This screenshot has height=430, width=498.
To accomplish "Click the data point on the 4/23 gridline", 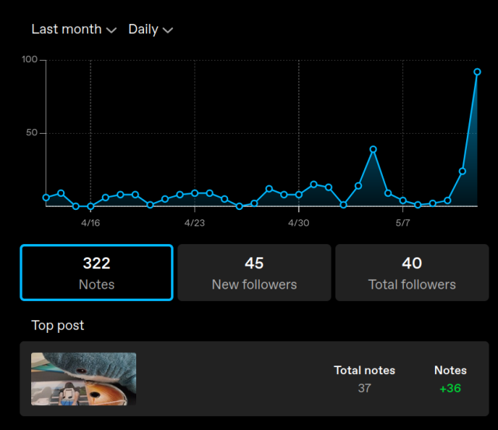I will click(x=195, y=193).
